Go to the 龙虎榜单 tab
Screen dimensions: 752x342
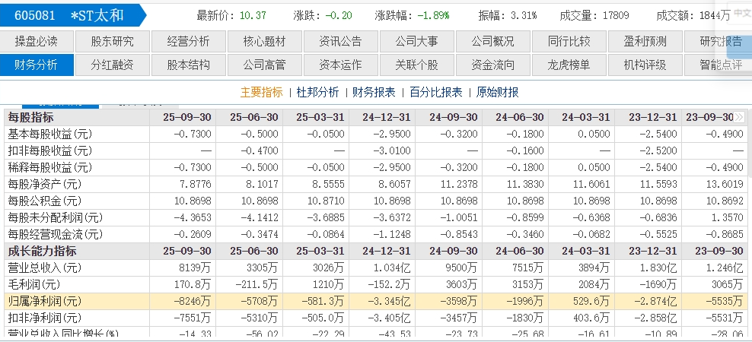click(569, 65)
